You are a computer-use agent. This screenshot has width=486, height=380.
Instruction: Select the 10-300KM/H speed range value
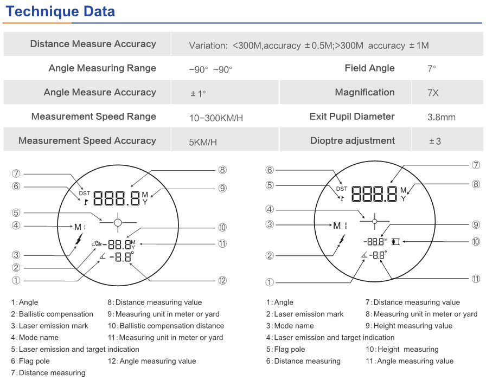[x=216, y=118]
